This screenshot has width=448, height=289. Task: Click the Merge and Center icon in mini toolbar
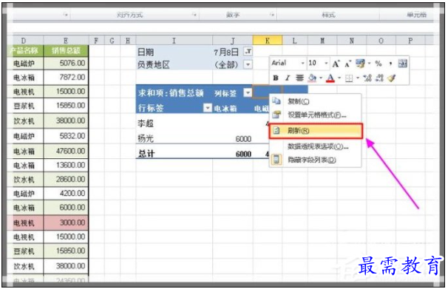pyautogui.click(x=403, y=64)
